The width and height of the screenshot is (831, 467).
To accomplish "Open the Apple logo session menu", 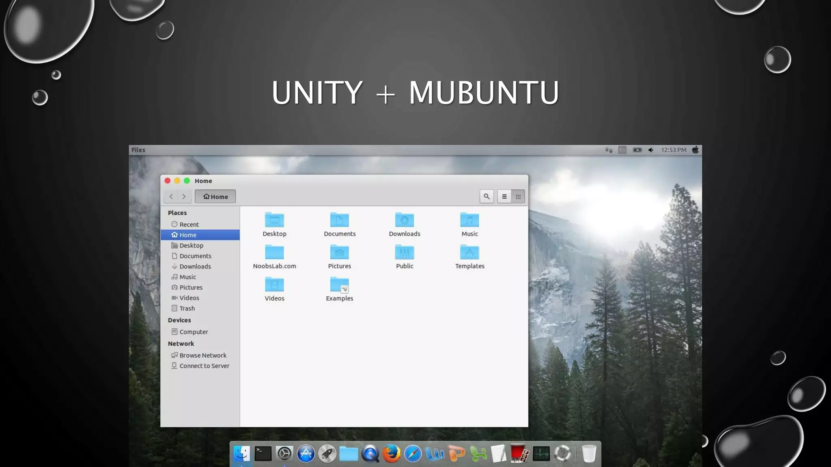I will coord(695,150).
